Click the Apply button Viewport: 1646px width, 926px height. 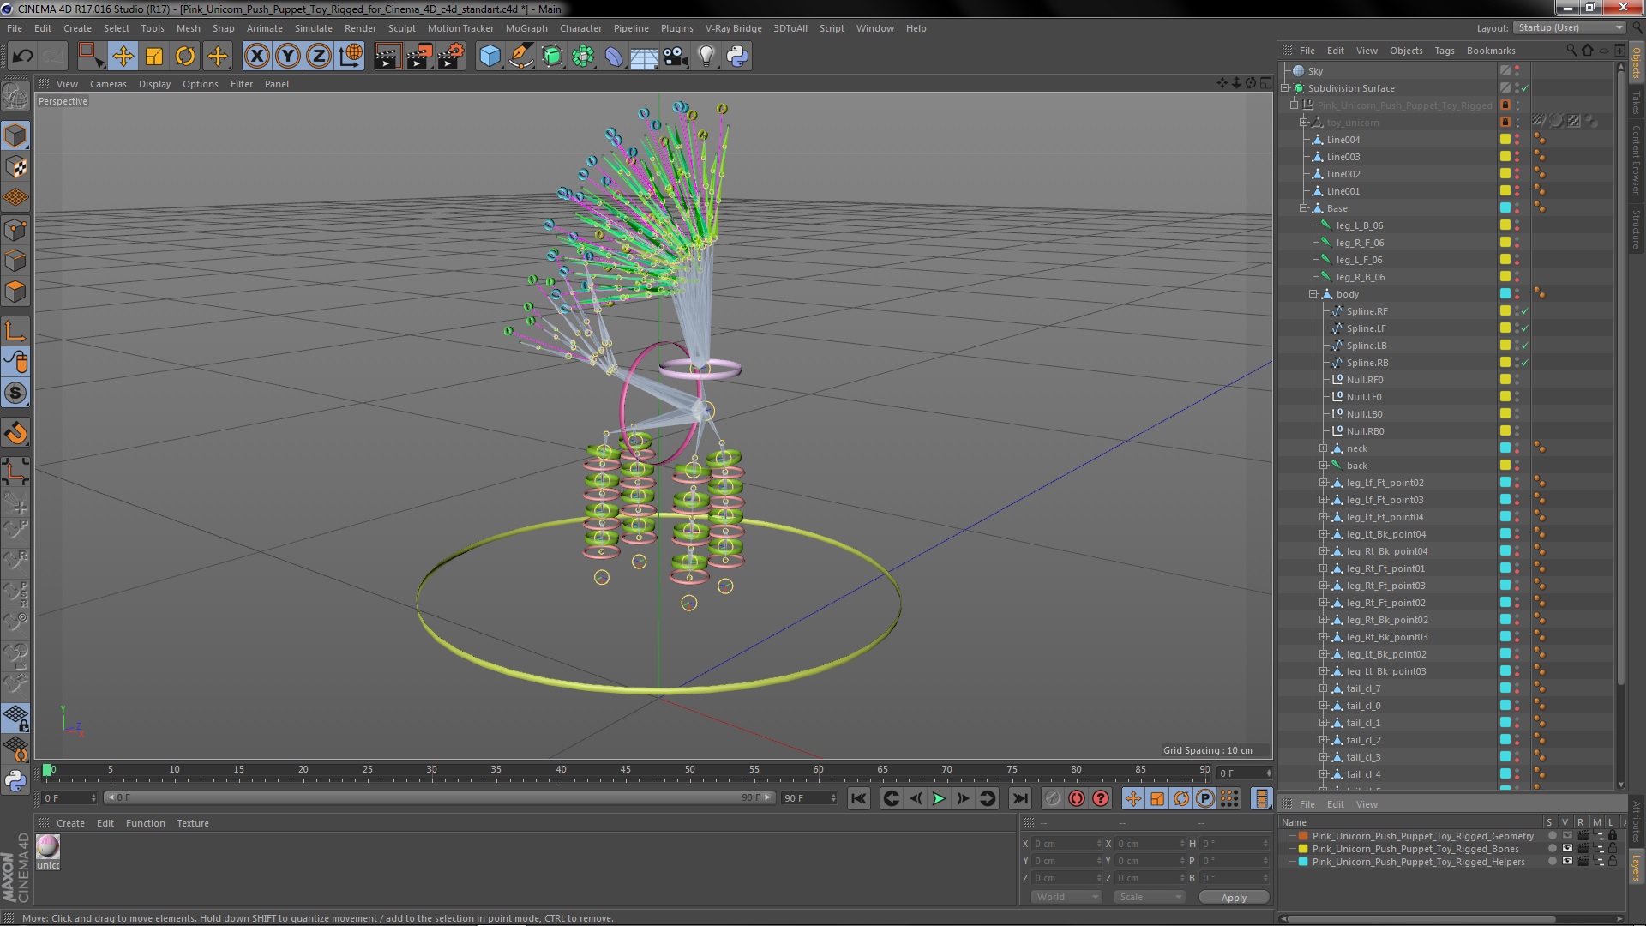coord(1233,898)
